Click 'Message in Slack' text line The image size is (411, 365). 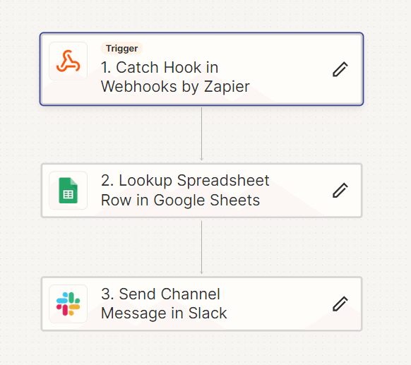164,313
